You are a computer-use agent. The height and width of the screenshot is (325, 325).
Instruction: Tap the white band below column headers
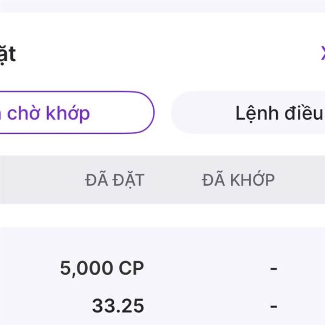162,216
